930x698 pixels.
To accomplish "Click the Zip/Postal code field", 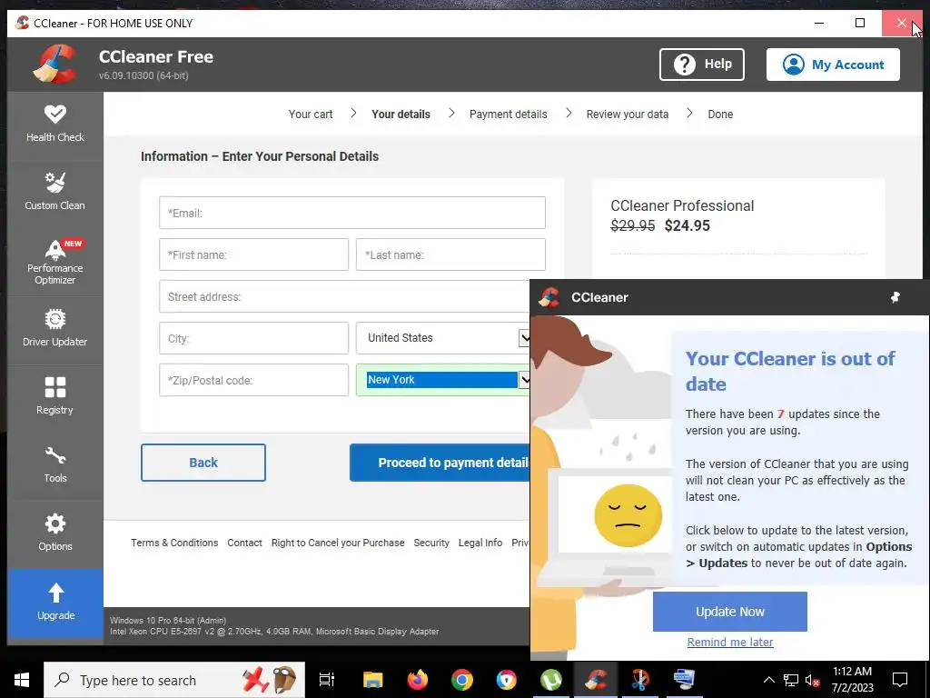I will 254,380.
